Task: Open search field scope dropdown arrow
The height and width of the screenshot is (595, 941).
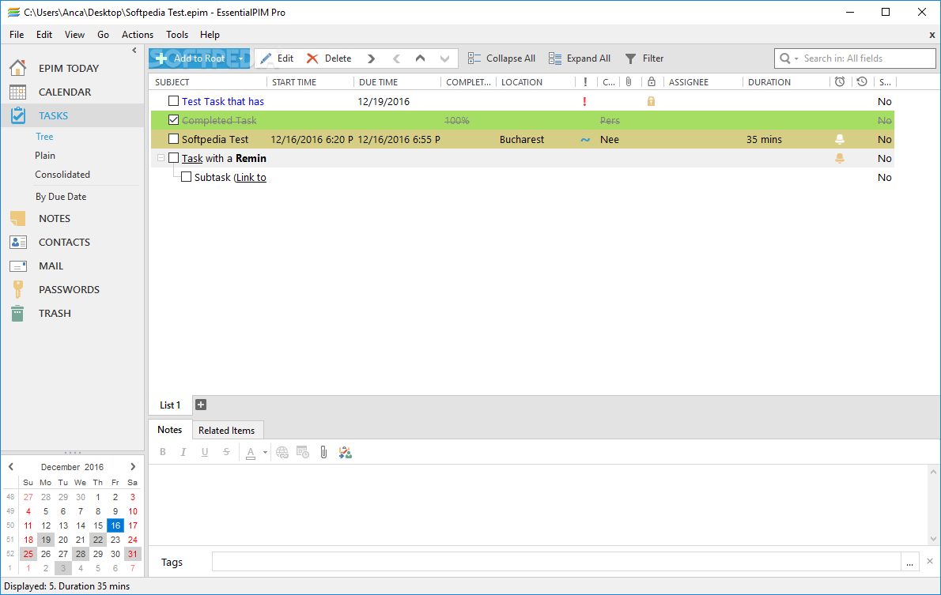Action: click(x=796, y=58)
